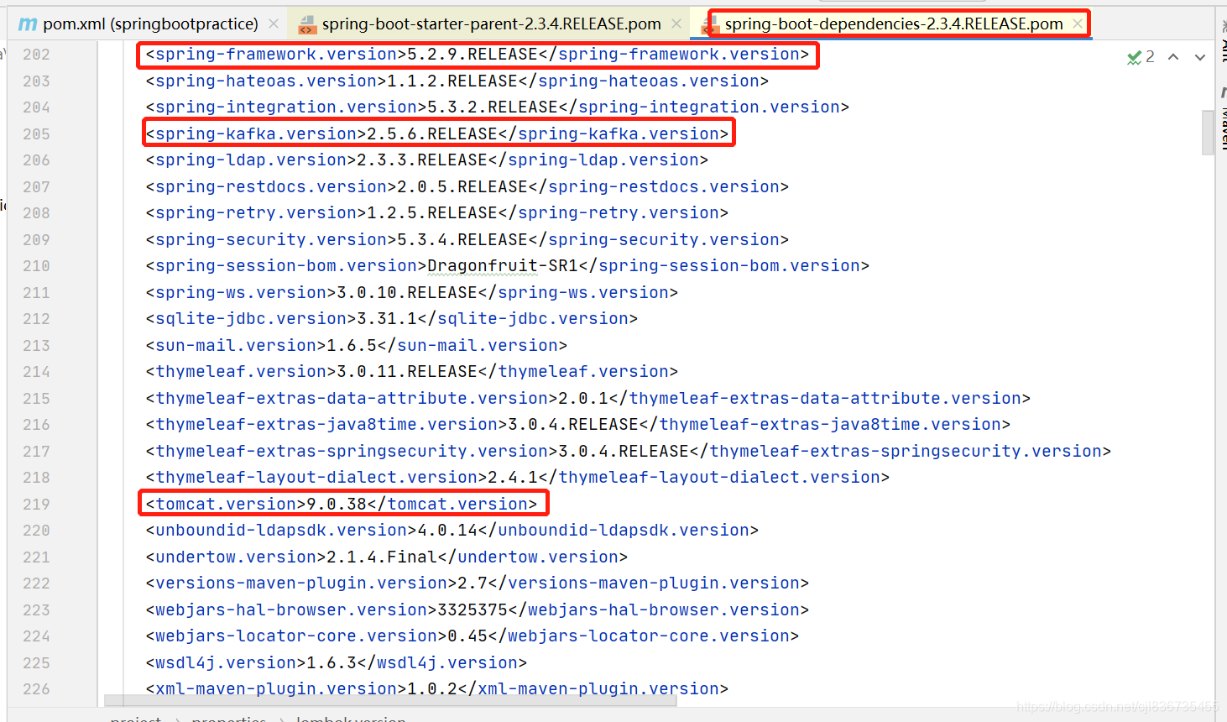This screenshot has height=722, width=1227.
Task: Open the inspections widget showing 2 typos
Action: [1141, 56]
